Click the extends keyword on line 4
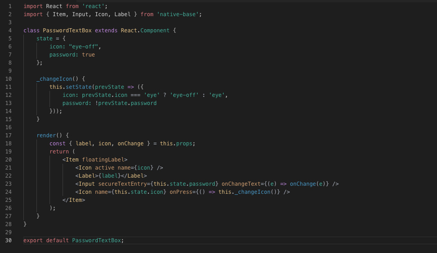437x253 pixels. pyautogui.click(x=106, y=30)
